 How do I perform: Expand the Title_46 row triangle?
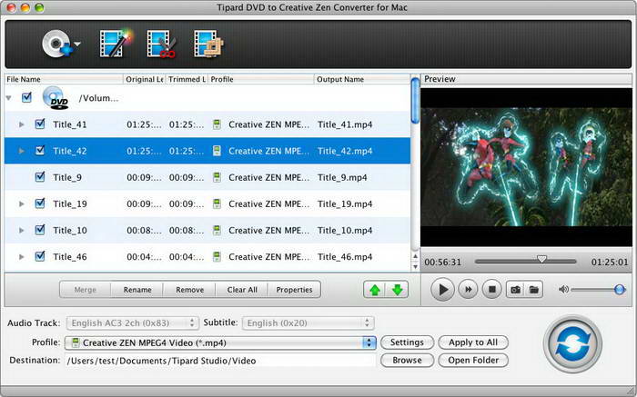click(x=22, y=257)
